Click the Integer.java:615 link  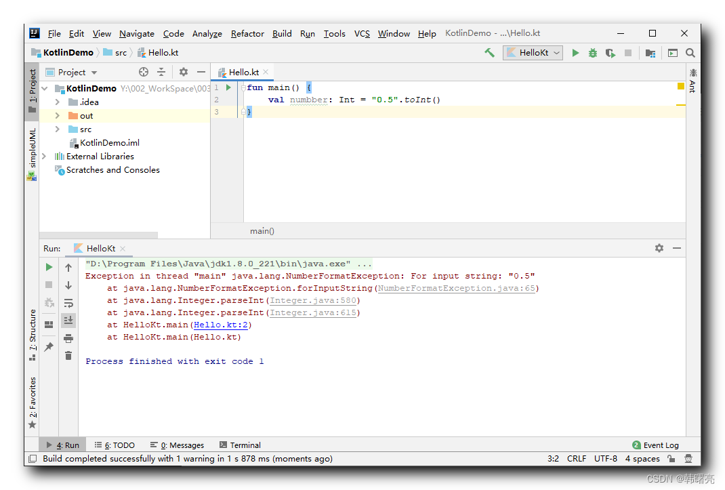(x=313, y=312)
